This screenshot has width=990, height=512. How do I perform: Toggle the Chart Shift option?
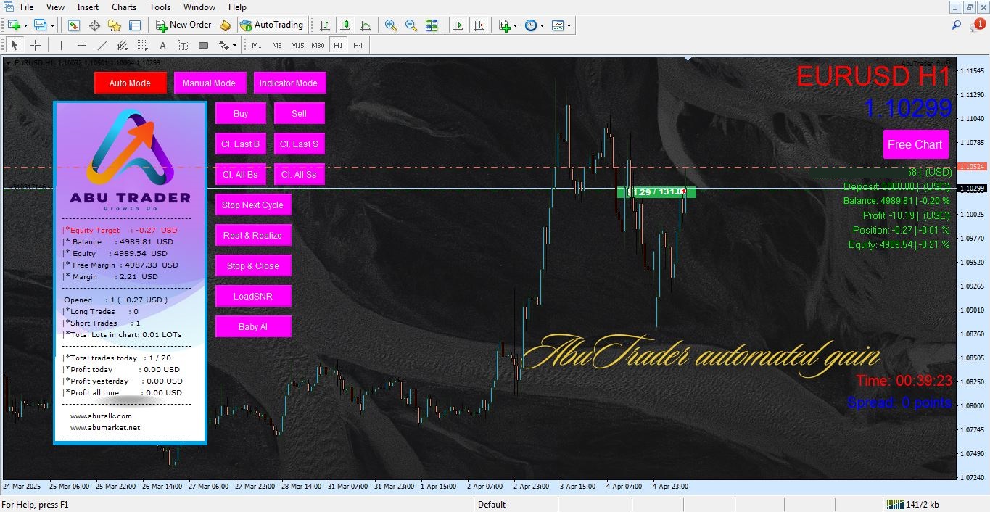tap(479, 25)
